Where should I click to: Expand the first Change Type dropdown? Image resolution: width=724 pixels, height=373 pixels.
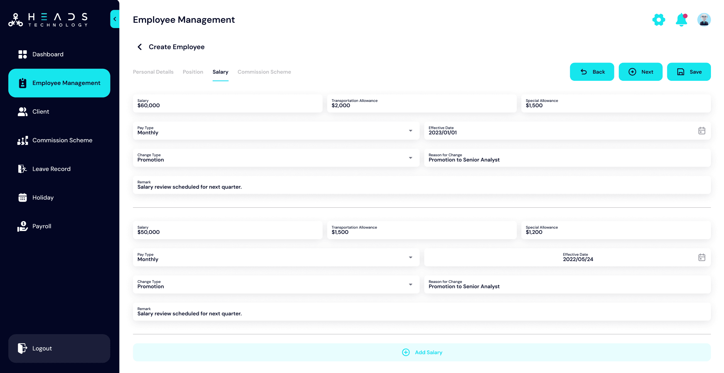click(410, 157)
